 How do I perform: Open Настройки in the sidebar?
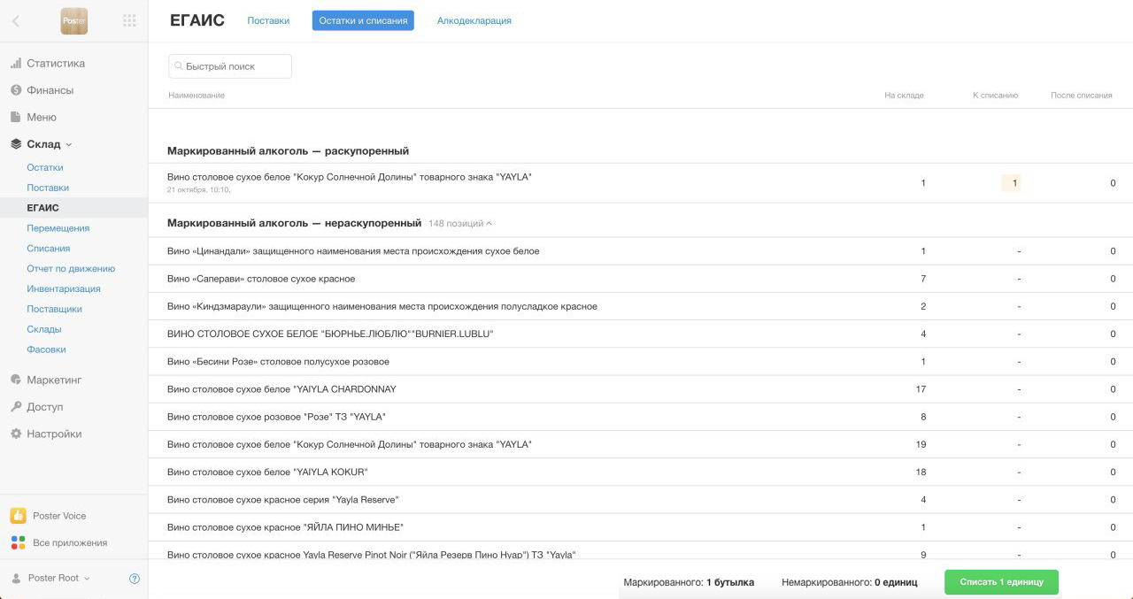pyautogui.click(x=54, y=434)
